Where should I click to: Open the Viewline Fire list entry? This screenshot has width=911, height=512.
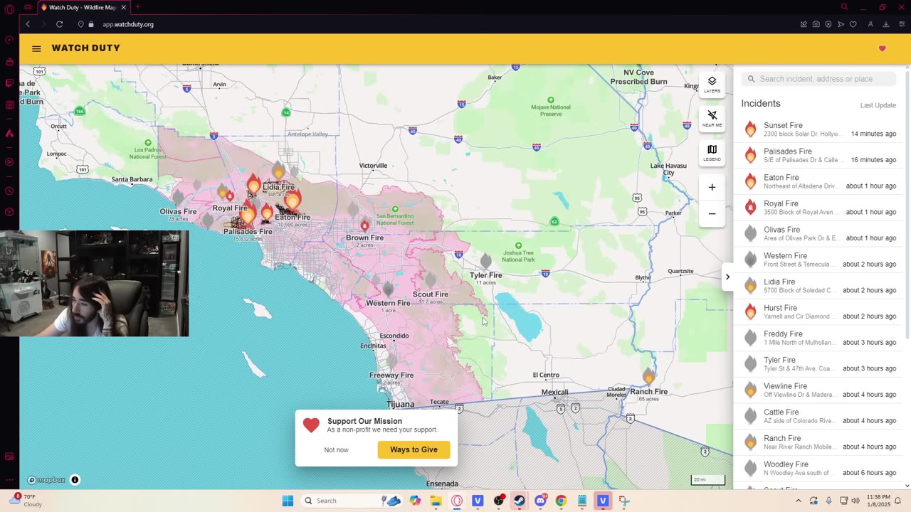click(818, 390)
